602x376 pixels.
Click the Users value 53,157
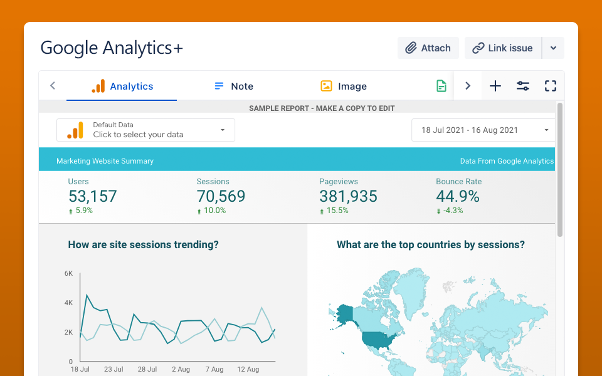tap(93, 196)
